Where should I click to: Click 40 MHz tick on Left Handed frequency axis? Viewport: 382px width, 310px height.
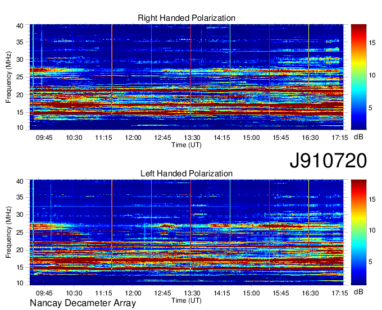click(20, 181)
